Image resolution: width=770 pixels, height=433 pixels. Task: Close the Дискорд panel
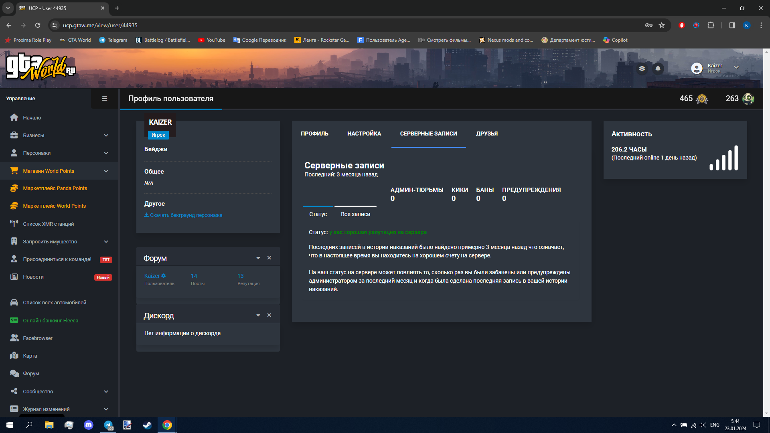269,315
